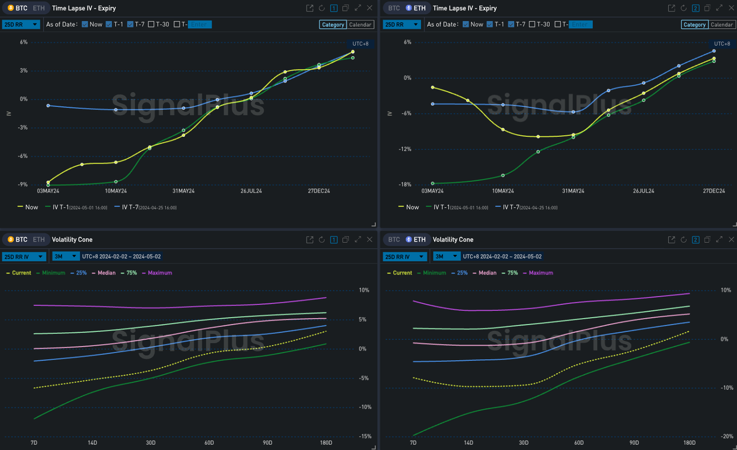Viewport: 737px width, 450px height.
Task: Pop out the BTC Time Lapse IV panel
Action: coord(310,8)
